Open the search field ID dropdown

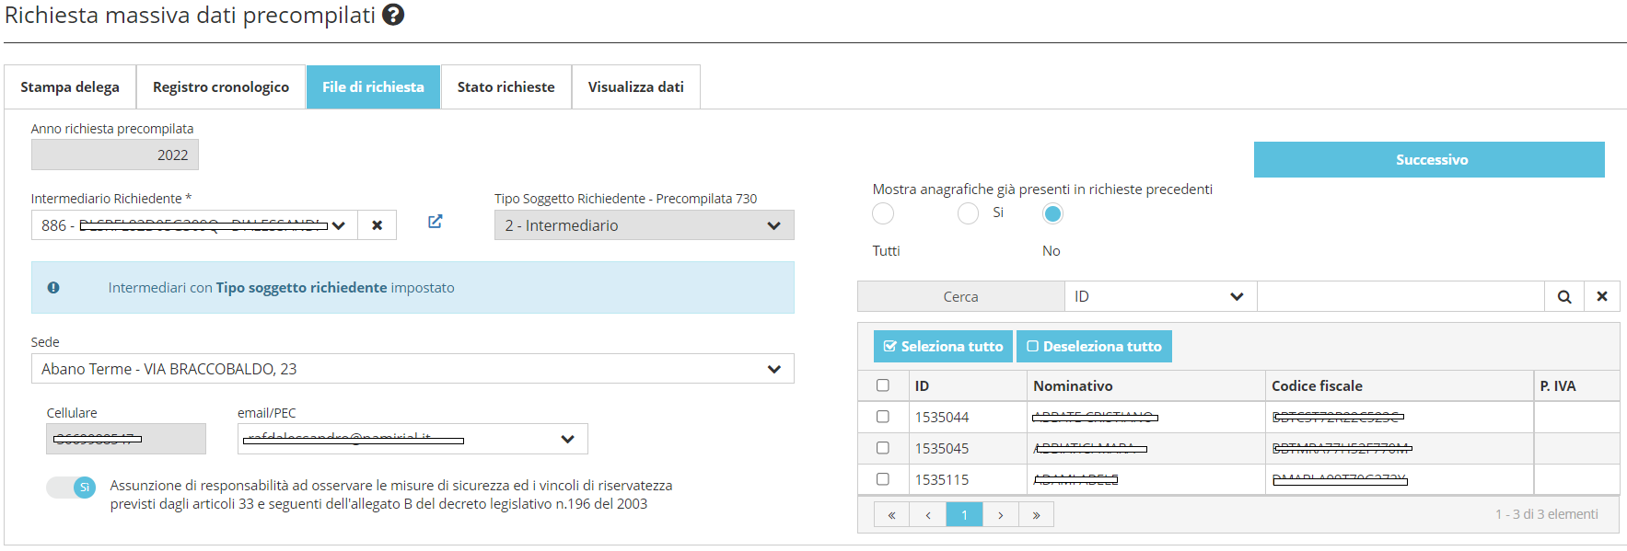coord(1159,297)
